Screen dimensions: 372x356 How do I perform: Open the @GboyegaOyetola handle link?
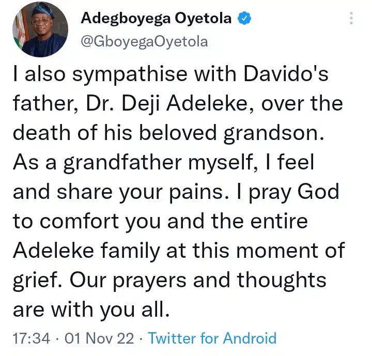point(144,41)
